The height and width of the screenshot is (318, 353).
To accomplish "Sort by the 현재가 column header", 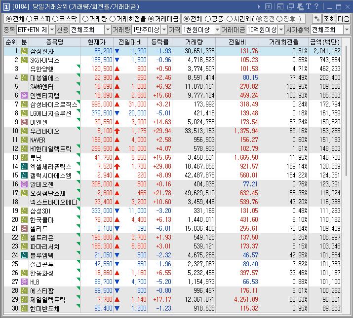I will pos(97,42).
